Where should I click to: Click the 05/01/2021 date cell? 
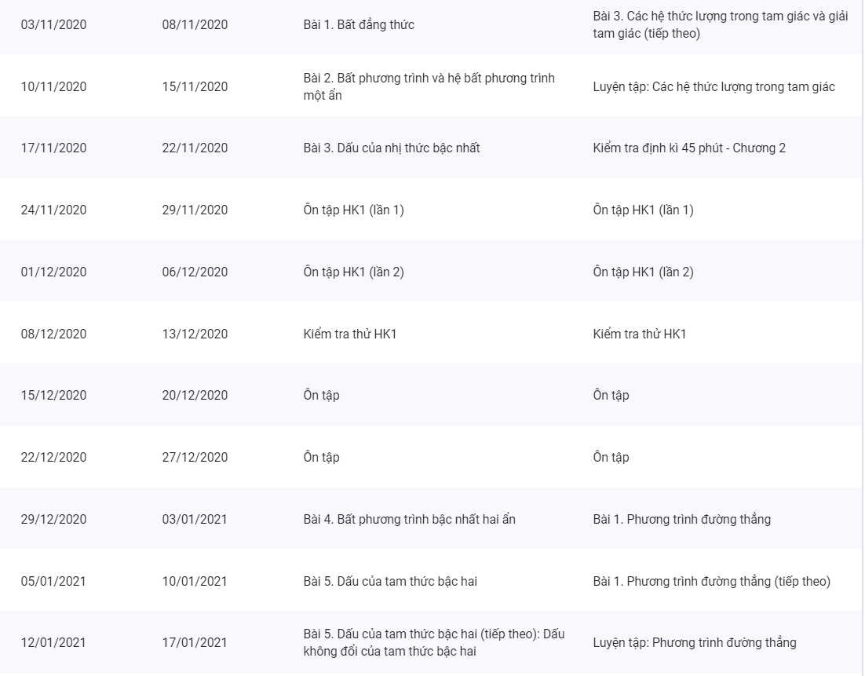click(53, 581)
